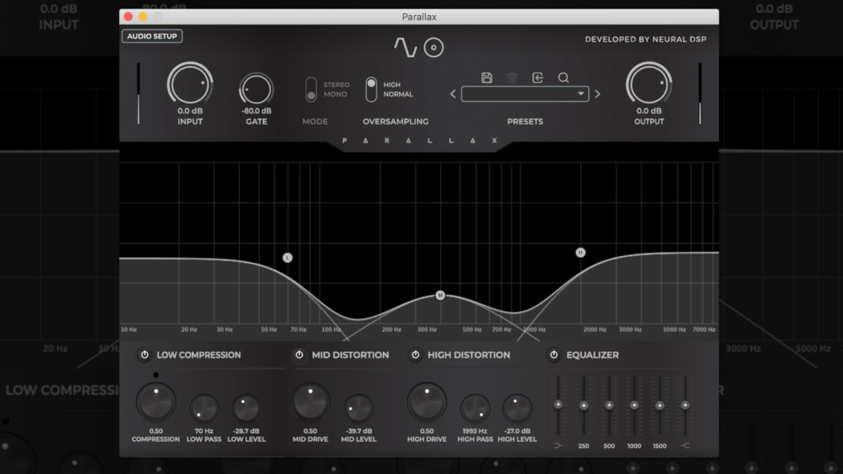Toggle the High/Normal oversampling switch
This screenshot has width=843, height=474.
[371, 89]
